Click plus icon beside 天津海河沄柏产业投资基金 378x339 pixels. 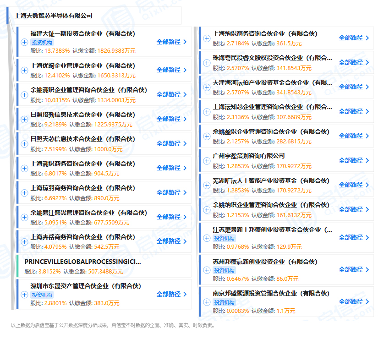(207, 87)
